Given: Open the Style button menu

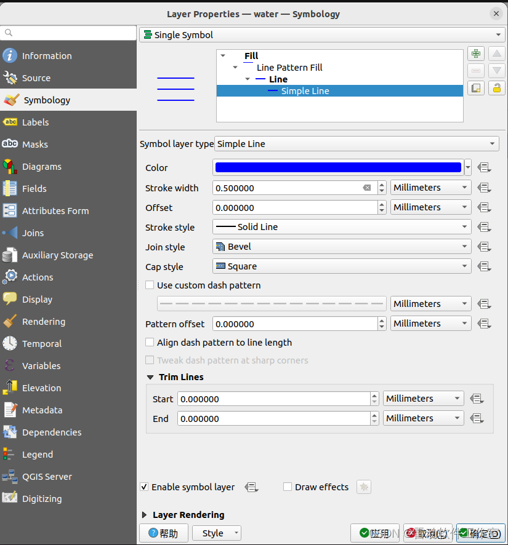Looking at the screenshot, I should [217, 533].
